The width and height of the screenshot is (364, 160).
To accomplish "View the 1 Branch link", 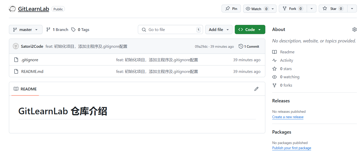I will pyautogui.click(x=57, y=30).
